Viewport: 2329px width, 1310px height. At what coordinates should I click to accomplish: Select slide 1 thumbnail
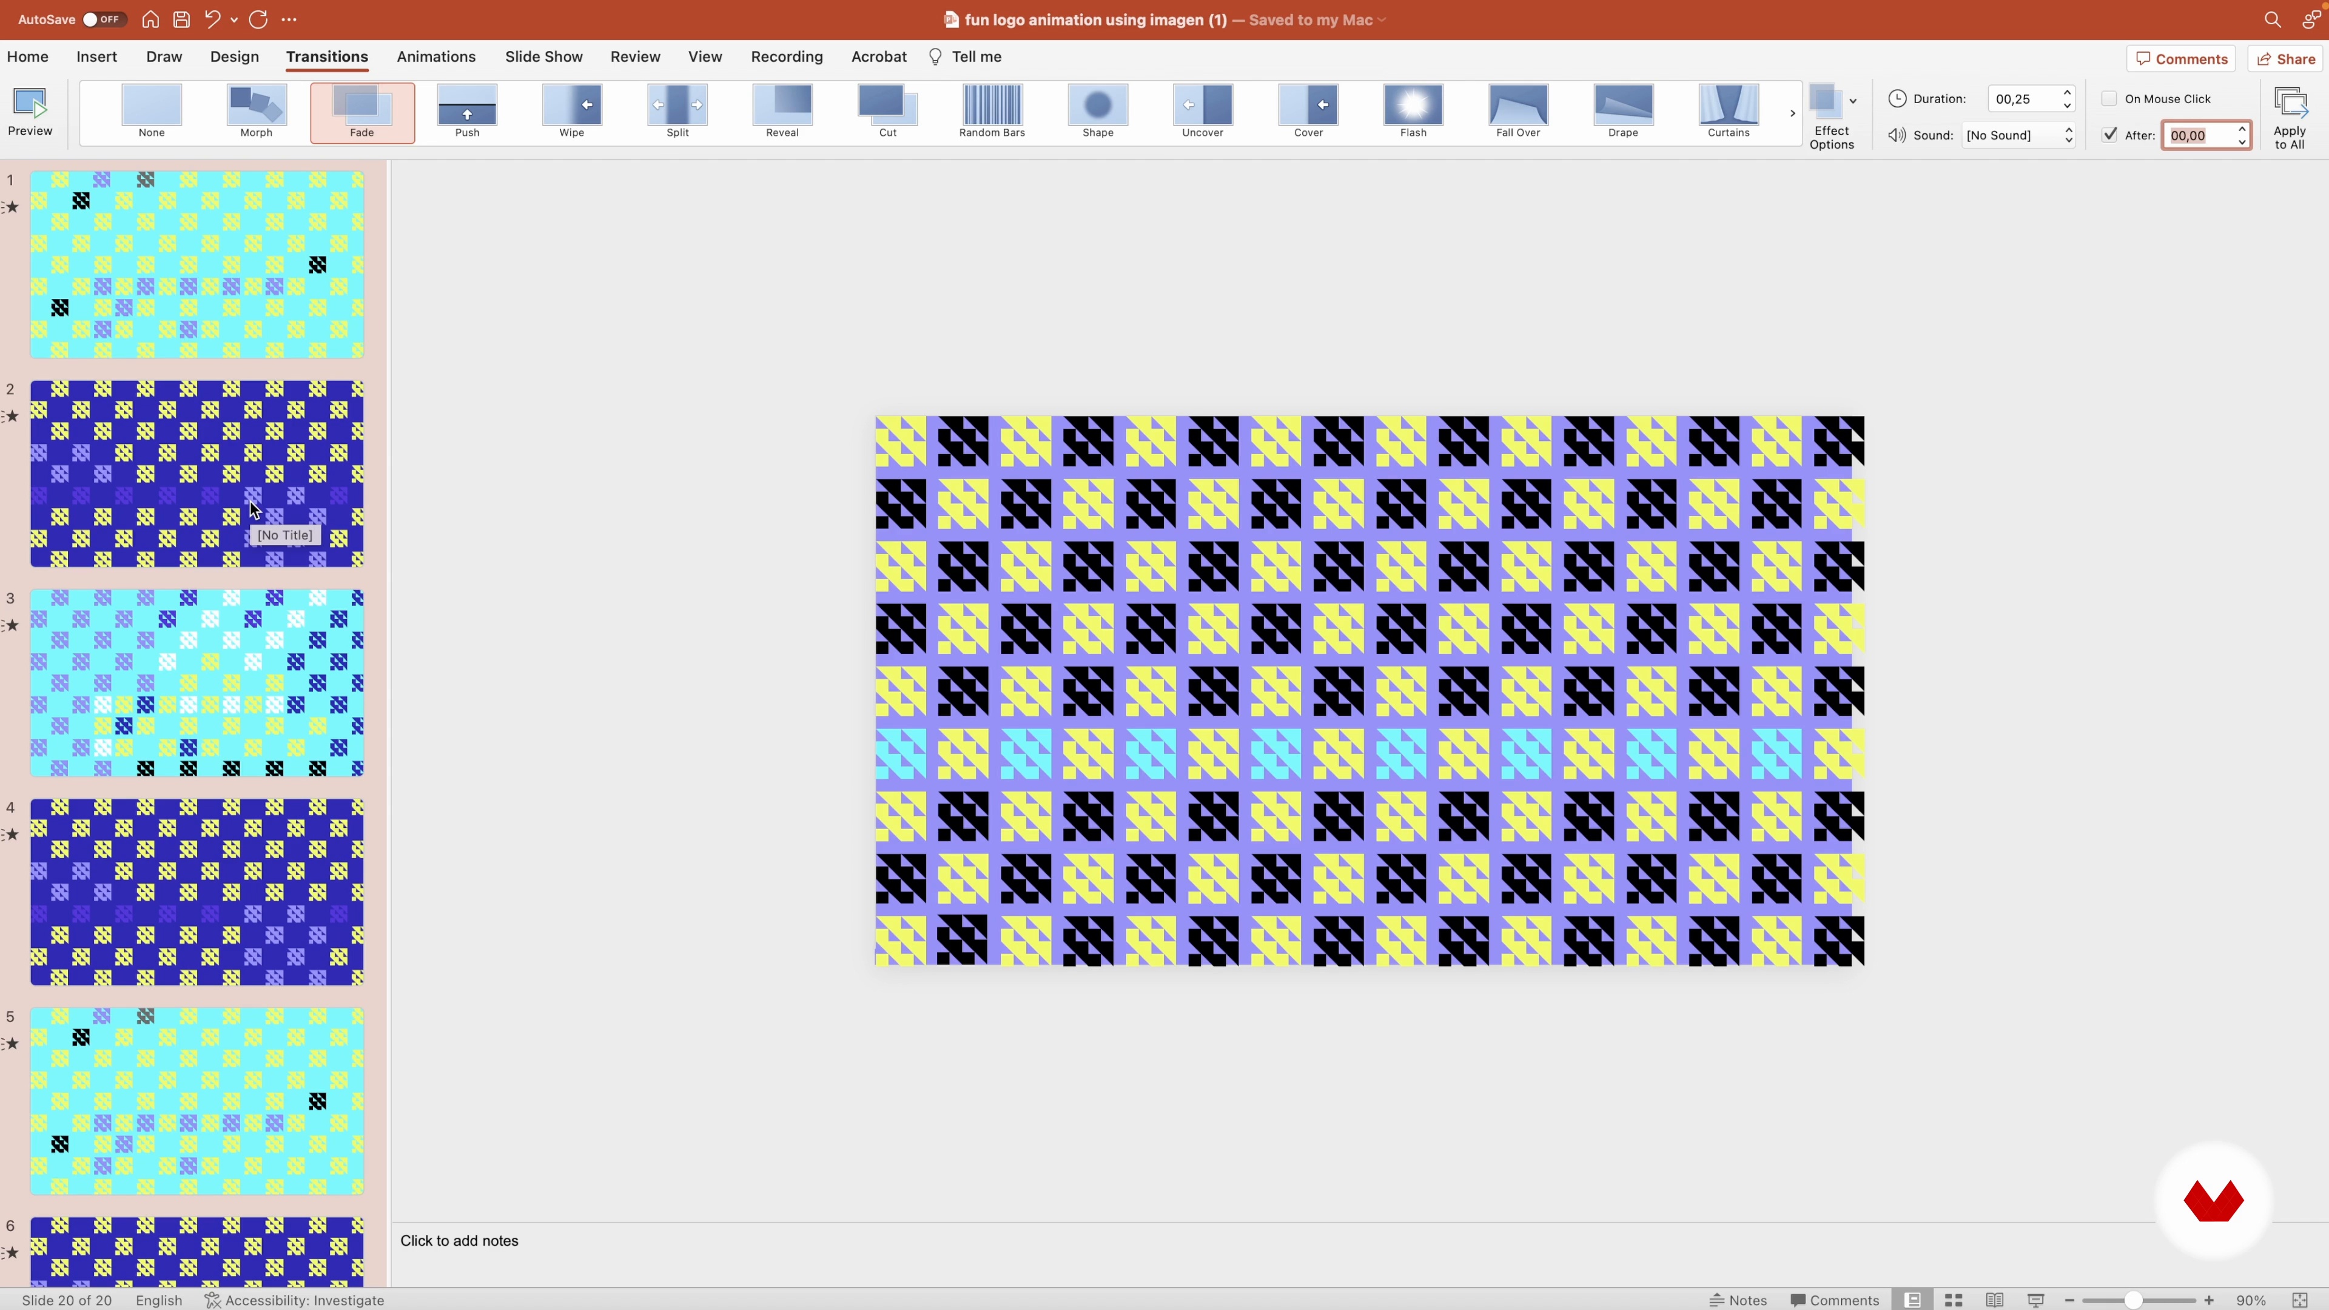tap(197, 265)
